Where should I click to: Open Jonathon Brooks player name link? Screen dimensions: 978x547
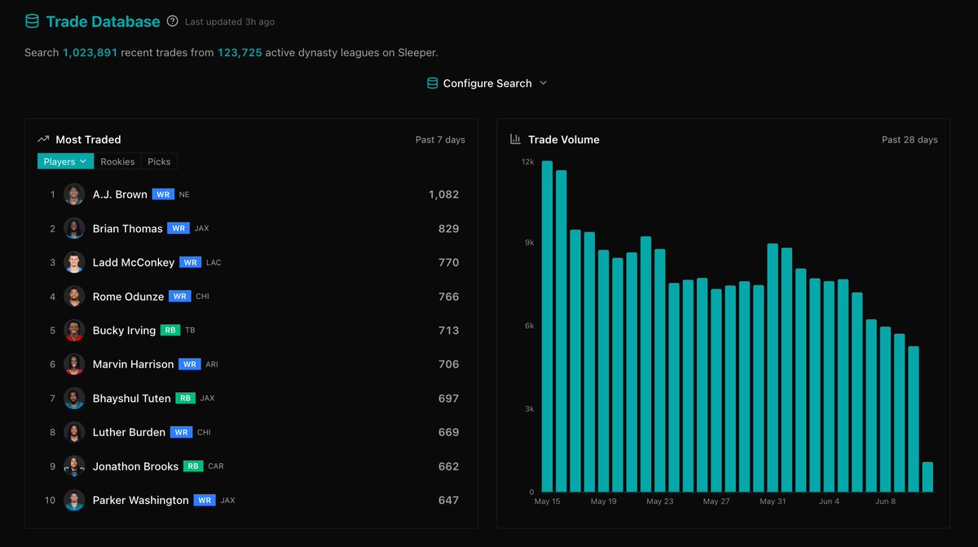coord(135,466)
